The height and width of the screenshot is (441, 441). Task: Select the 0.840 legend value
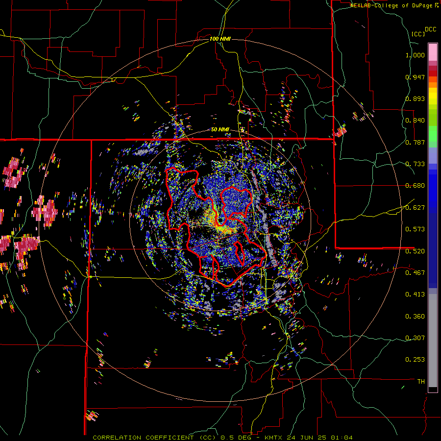coord(415,121)
